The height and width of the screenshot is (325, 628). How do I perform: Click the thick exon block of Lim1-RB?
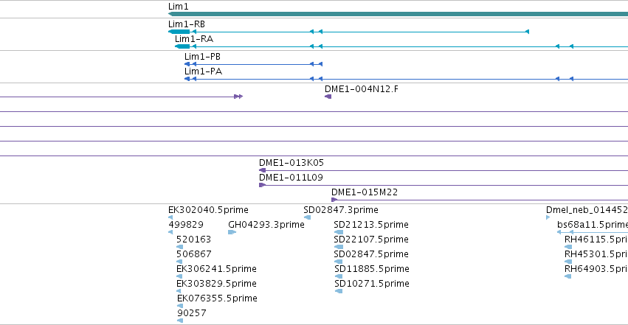(x=179, y=32)
